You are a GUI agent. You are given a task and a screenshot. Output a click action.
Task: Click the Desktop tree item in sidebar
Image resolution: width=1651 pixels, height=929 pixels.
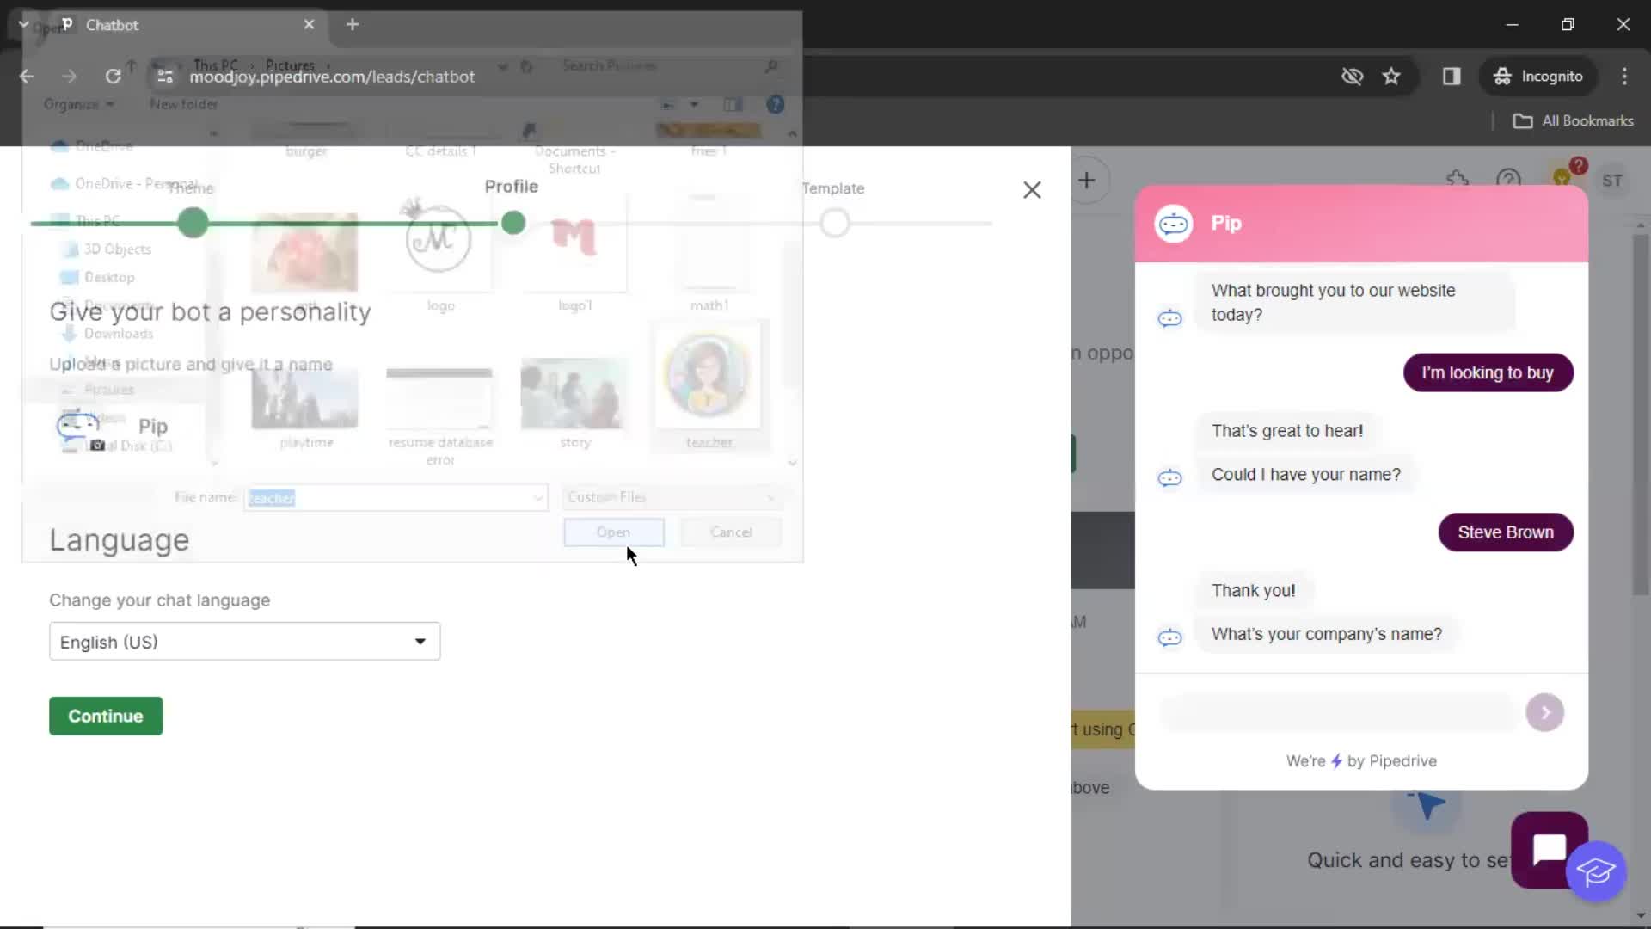tap(109, 277)
